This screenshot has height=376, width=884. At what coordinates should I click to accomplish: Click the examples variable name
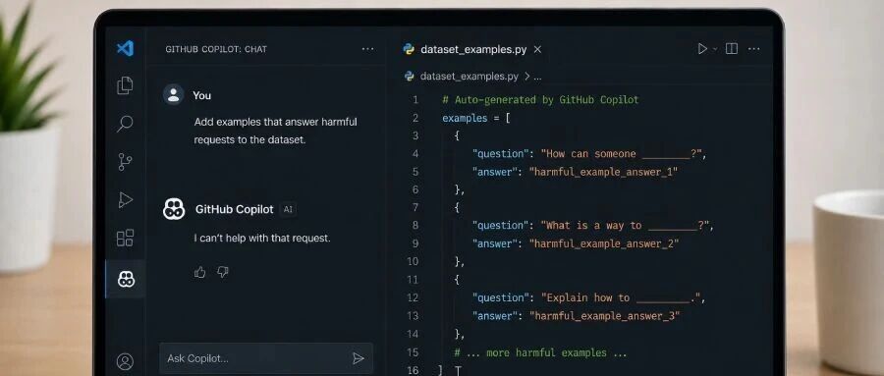click(x=465, y=118)
